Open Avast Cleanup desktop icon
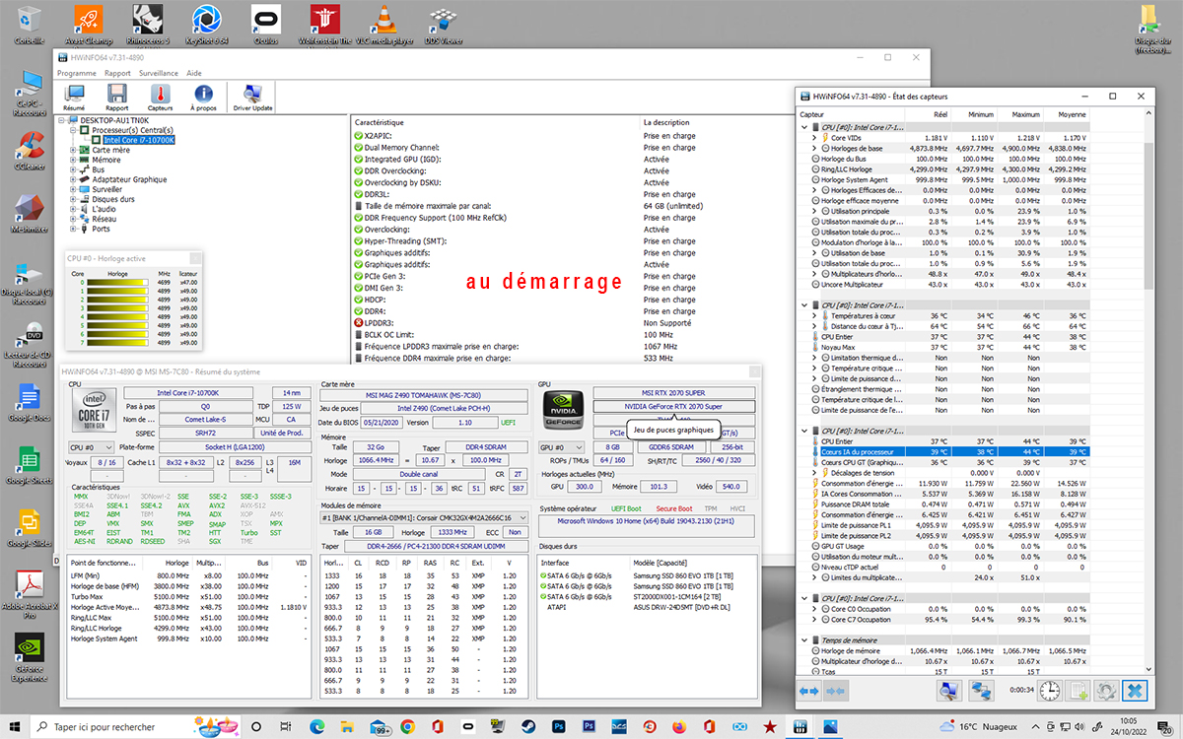This screenshot has height=739, width=1183. (x=89, y=24)
